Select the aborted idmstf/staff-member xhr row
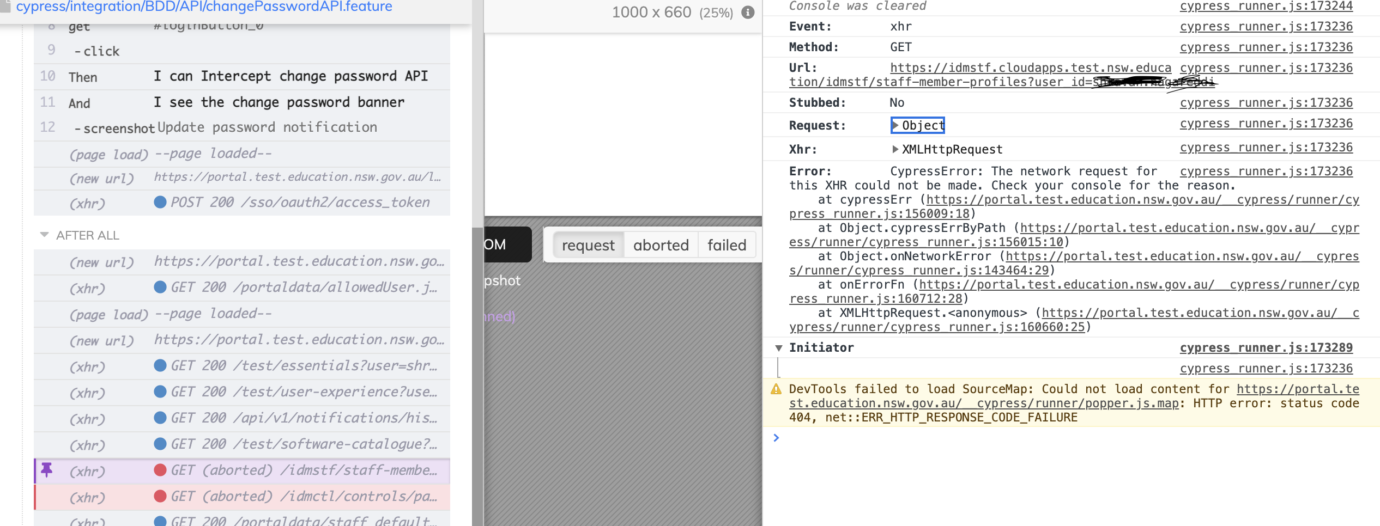This screenshot has width=1380, height=526. tap(242, 470)
